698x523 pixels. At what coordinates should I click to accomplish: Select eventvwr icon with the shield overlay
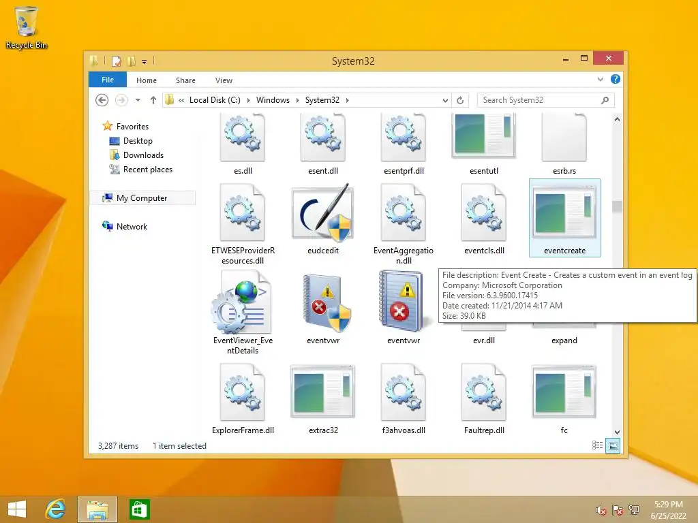(327, 303)
